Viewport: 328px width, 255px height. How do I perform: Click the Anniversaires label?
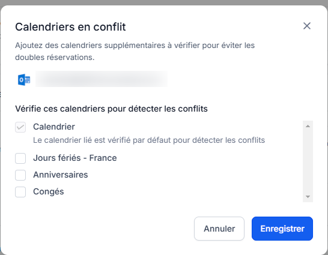pyautogui.click(x=61, y=175)
